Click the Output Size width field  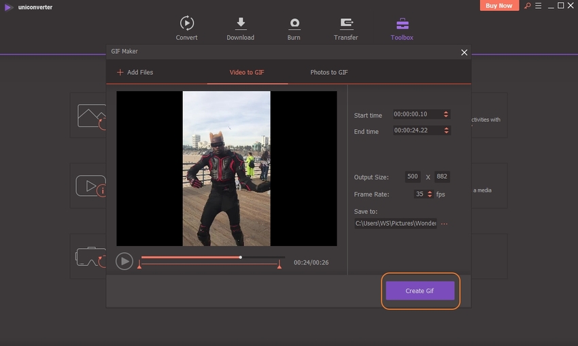click(x=412, y=177)
